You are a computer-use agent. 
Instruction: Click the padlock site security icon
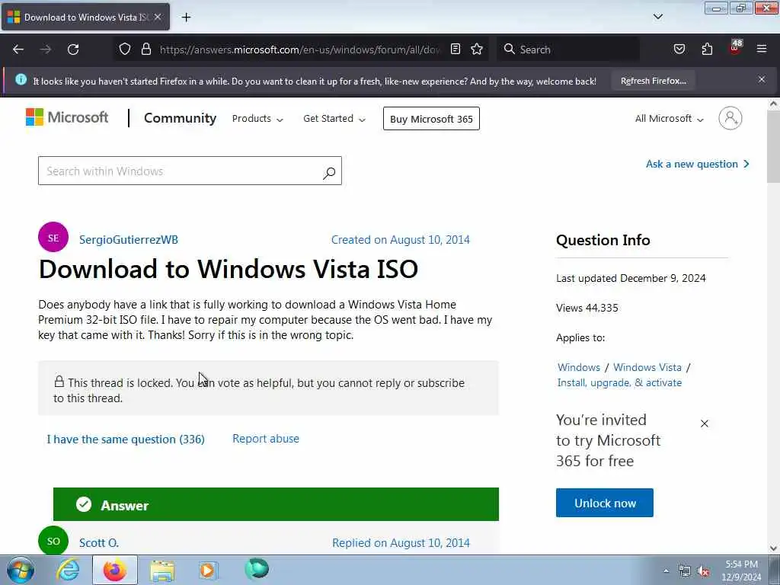(145, 49)
